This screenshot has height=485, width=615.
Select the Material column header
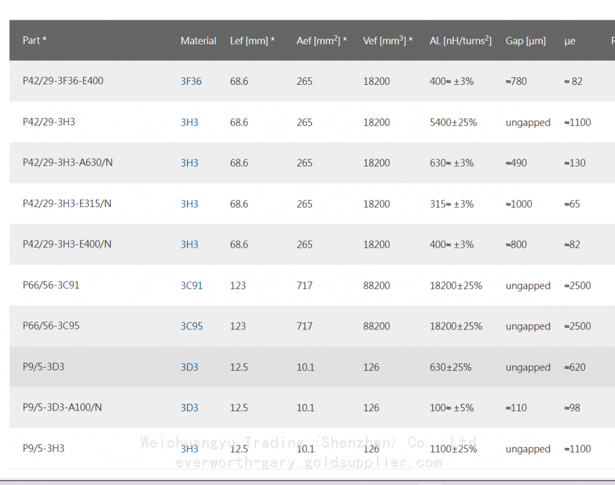point(198,41)
